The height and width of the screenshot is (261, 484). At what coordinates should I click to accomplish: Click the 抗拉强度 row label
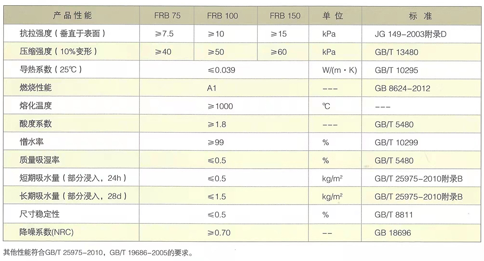pyautogui.click(x=63, y=34)
